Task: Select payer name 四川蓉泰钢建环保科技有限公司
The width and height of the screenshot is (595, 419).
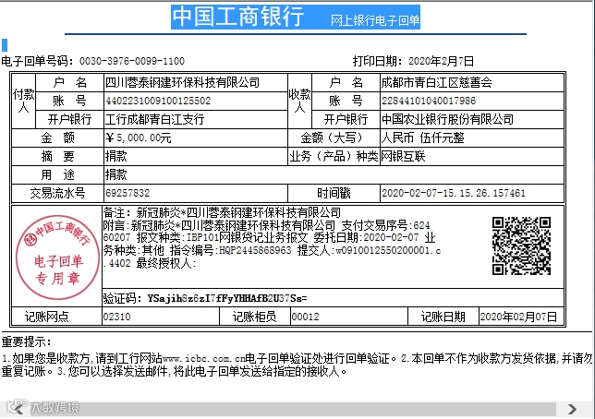Action: [x=182, y=82]
